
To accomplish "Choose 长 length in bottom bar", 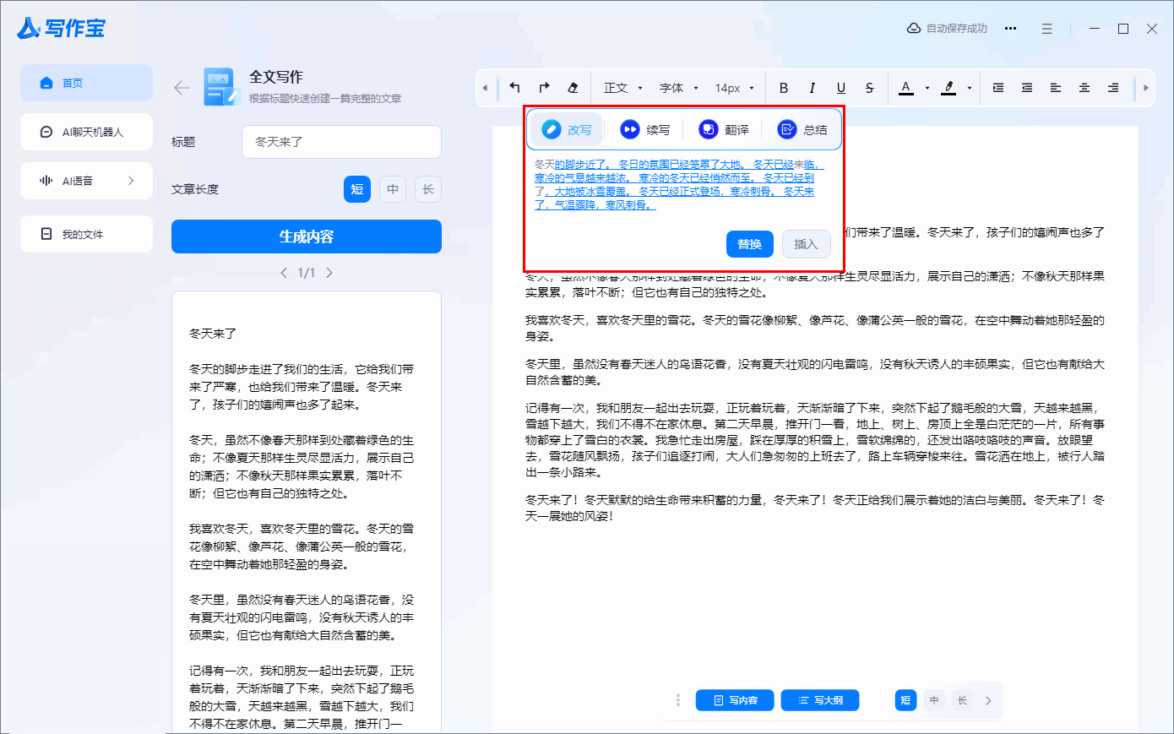I will click(962, 700).
